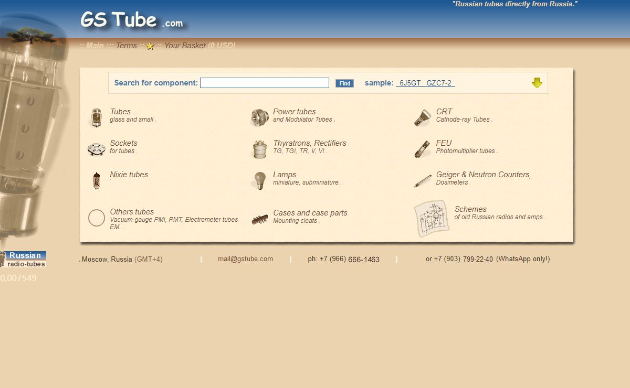Click the Nixie tubes icon
This screenshot has width=630, height=388.
[96, 181]
